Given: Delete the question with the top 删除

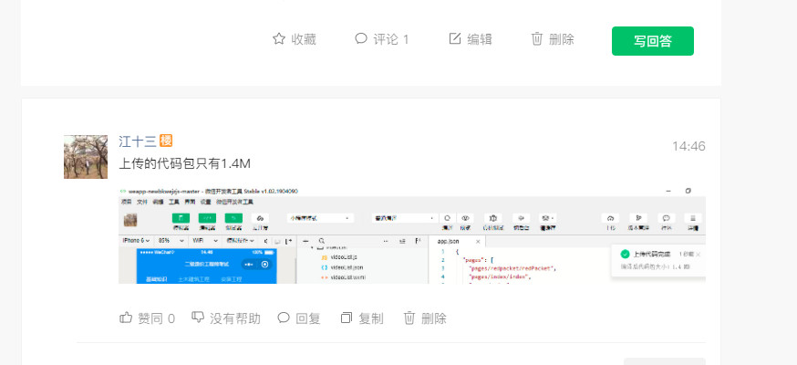Looking at the screenshot, I should click(x=553, y=39).
